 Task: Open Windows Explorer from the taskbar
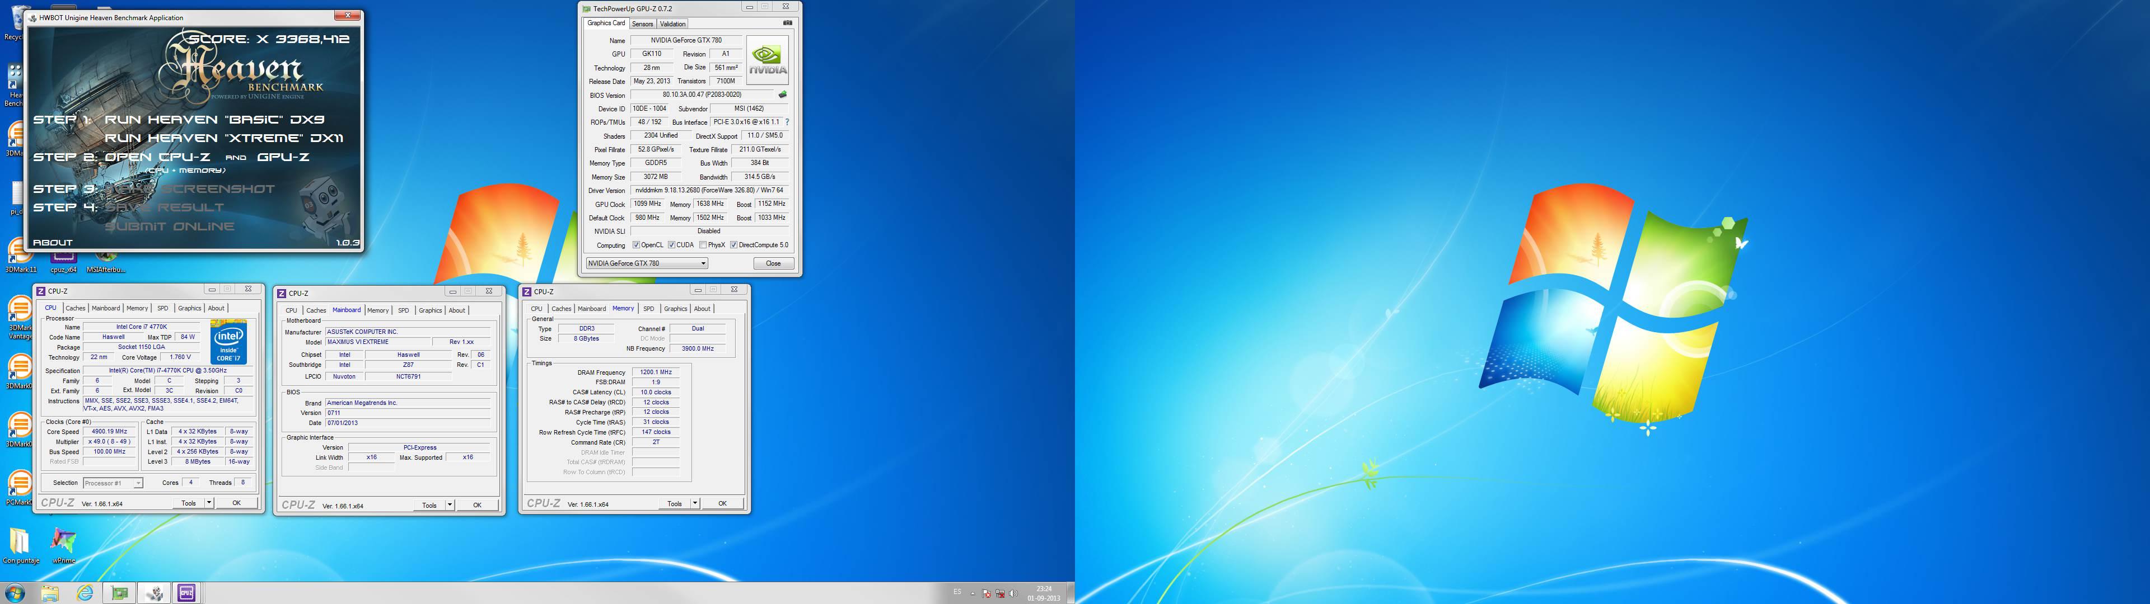(50, 593)
